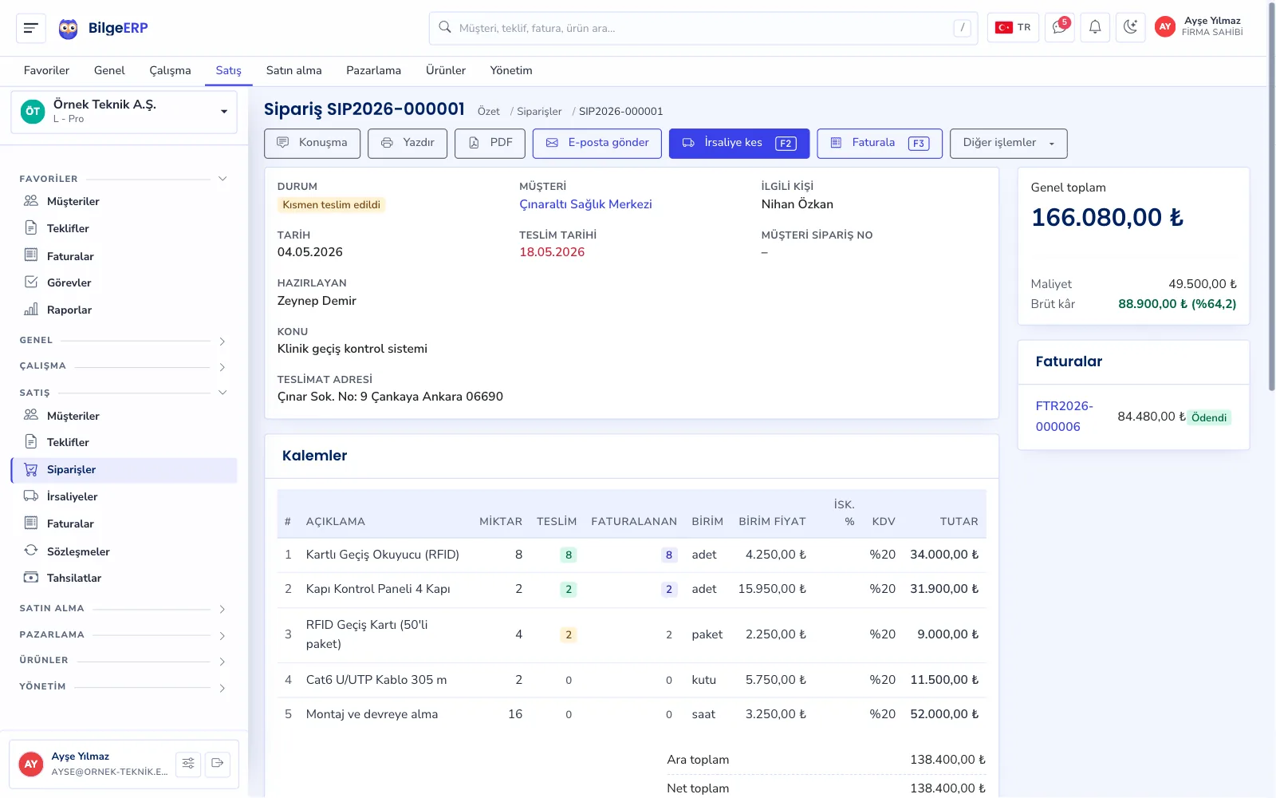Click the Faturala button
Viewport: 1276px width, 798px height.
(880, 144)
